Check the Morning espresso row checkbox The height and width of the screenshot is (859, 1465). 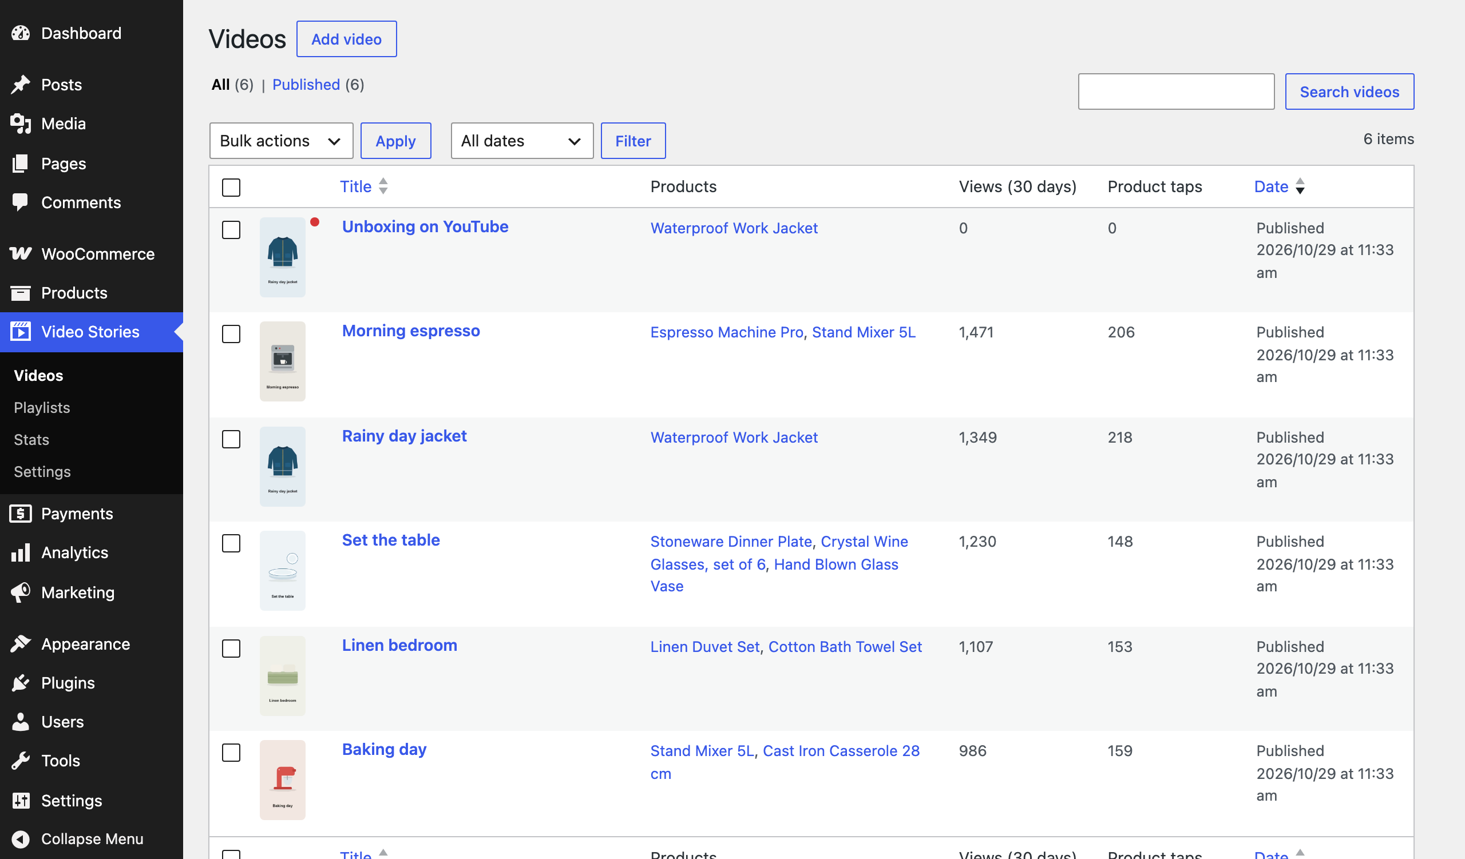coord(231,334)
